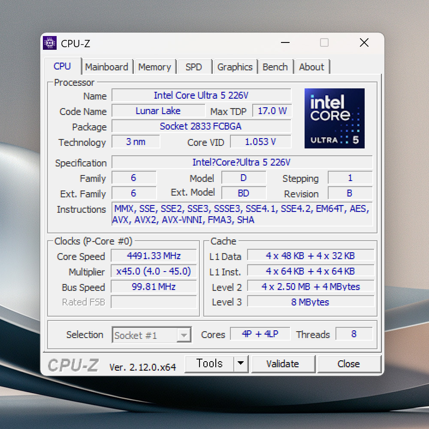Click the L1 Data cache value
This screenshot has width=429, height=429.
[x=311, y=256]
